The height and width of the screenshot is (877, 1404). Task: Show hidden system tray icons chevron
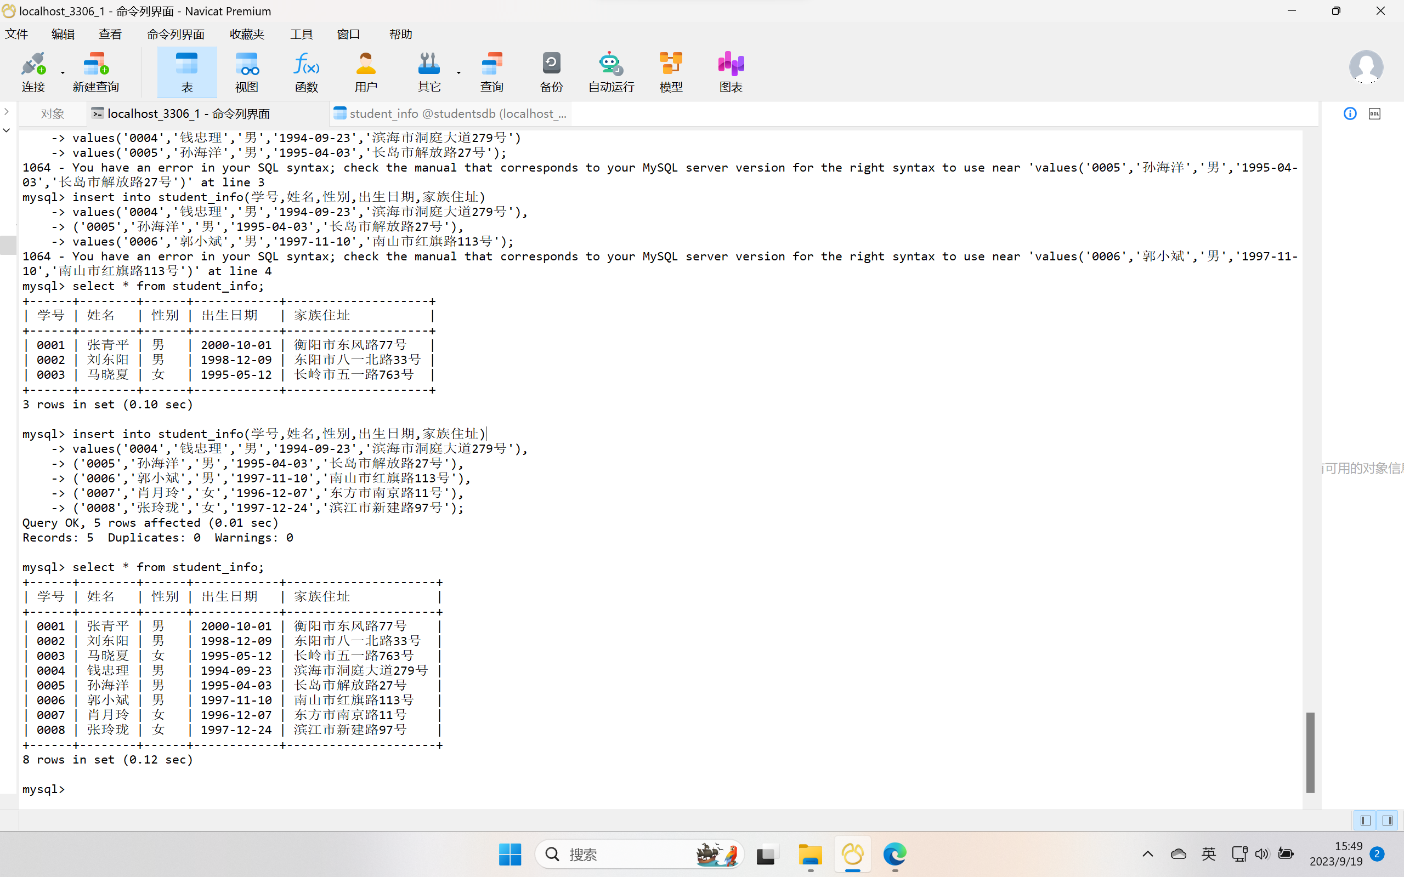point(1147,854)
